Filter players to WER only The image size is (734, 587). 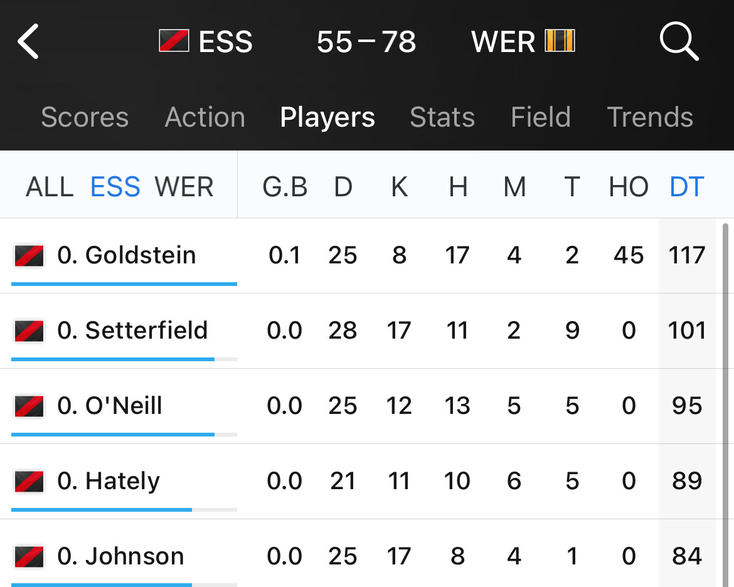tap(184, 187)
